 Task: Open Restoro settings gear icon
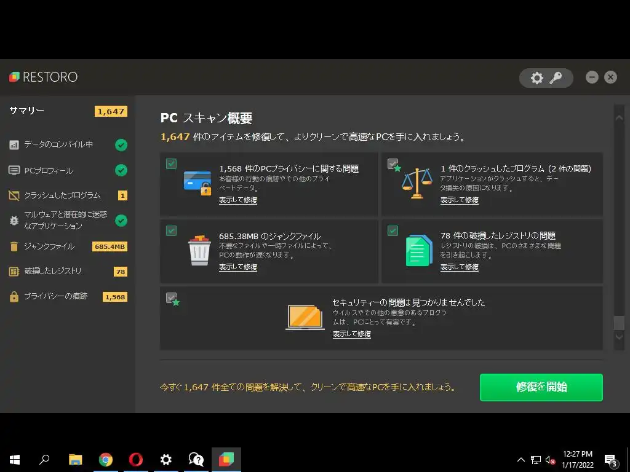(536, 78)
